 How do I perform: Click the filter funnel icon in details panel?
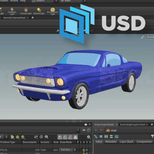(152, 136)
